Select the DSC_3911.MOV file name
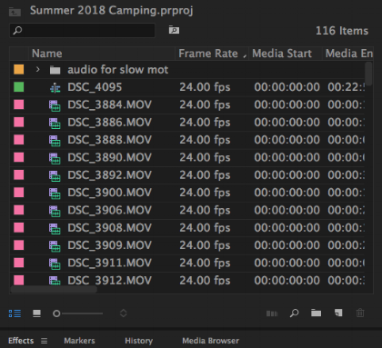Image resolution: width=382 pixels, height=348 pixels. [x=109, y=263]
